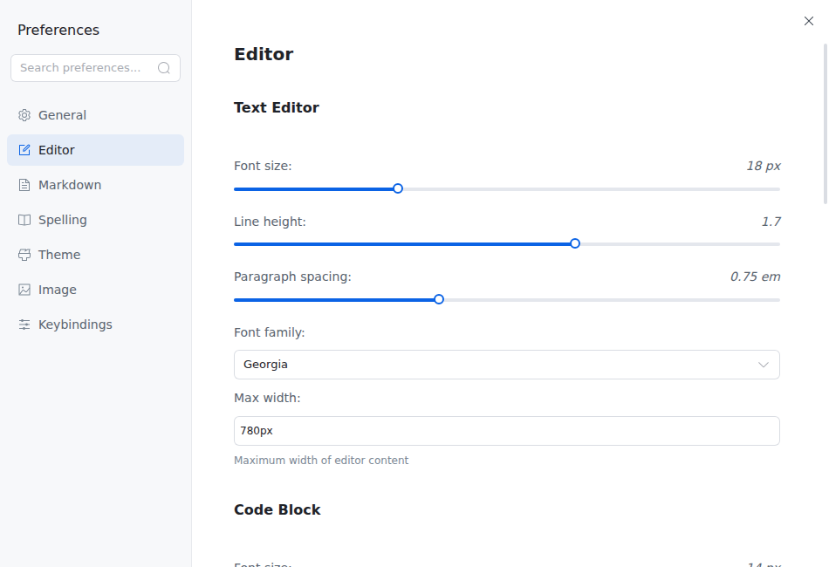
Task: Switch to Spelling preferences
Action: point(95,220)
